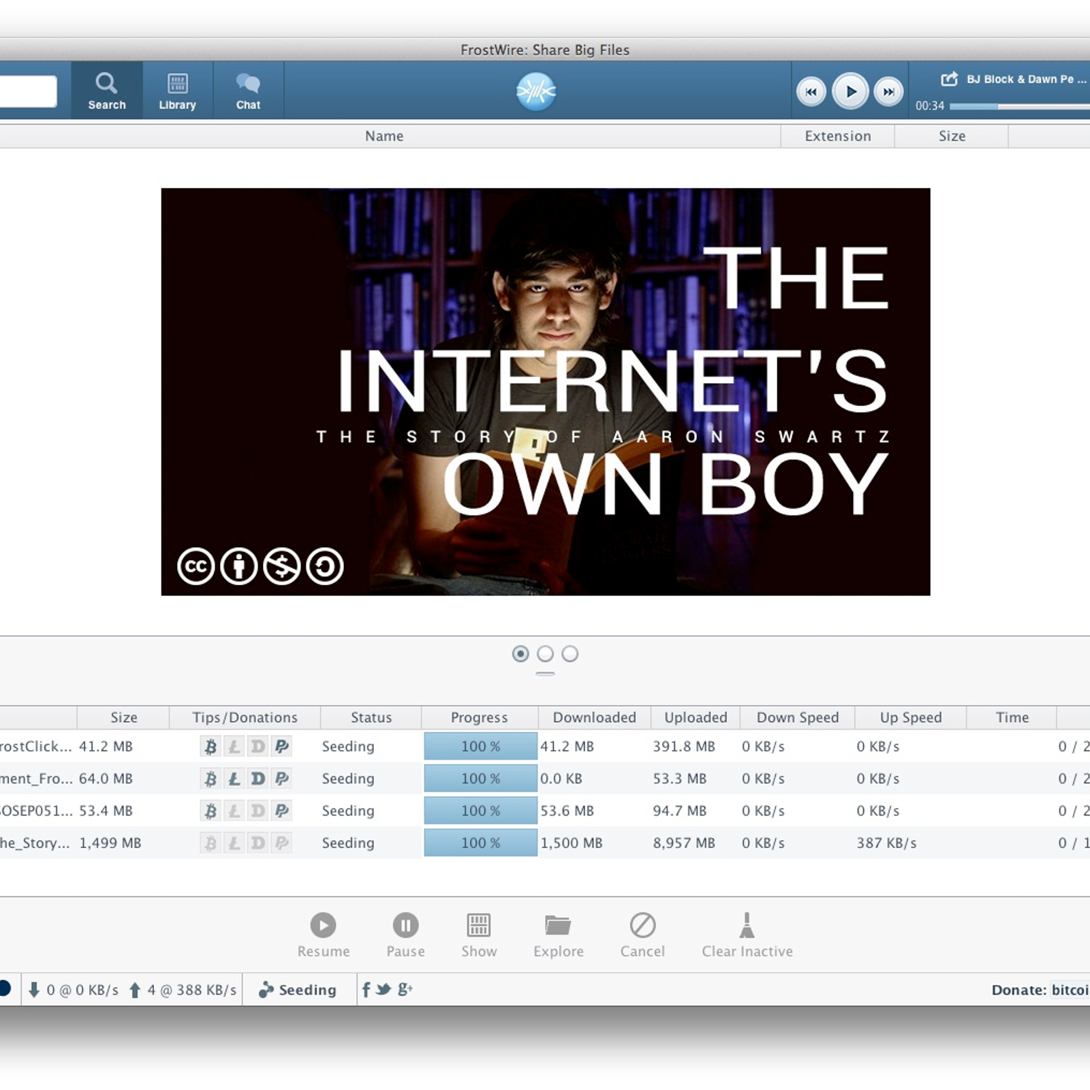This screenshot has height=1090, width=1090.
Task: Tip with PayPal on OSEP051 row
Action: coord(281,811)
